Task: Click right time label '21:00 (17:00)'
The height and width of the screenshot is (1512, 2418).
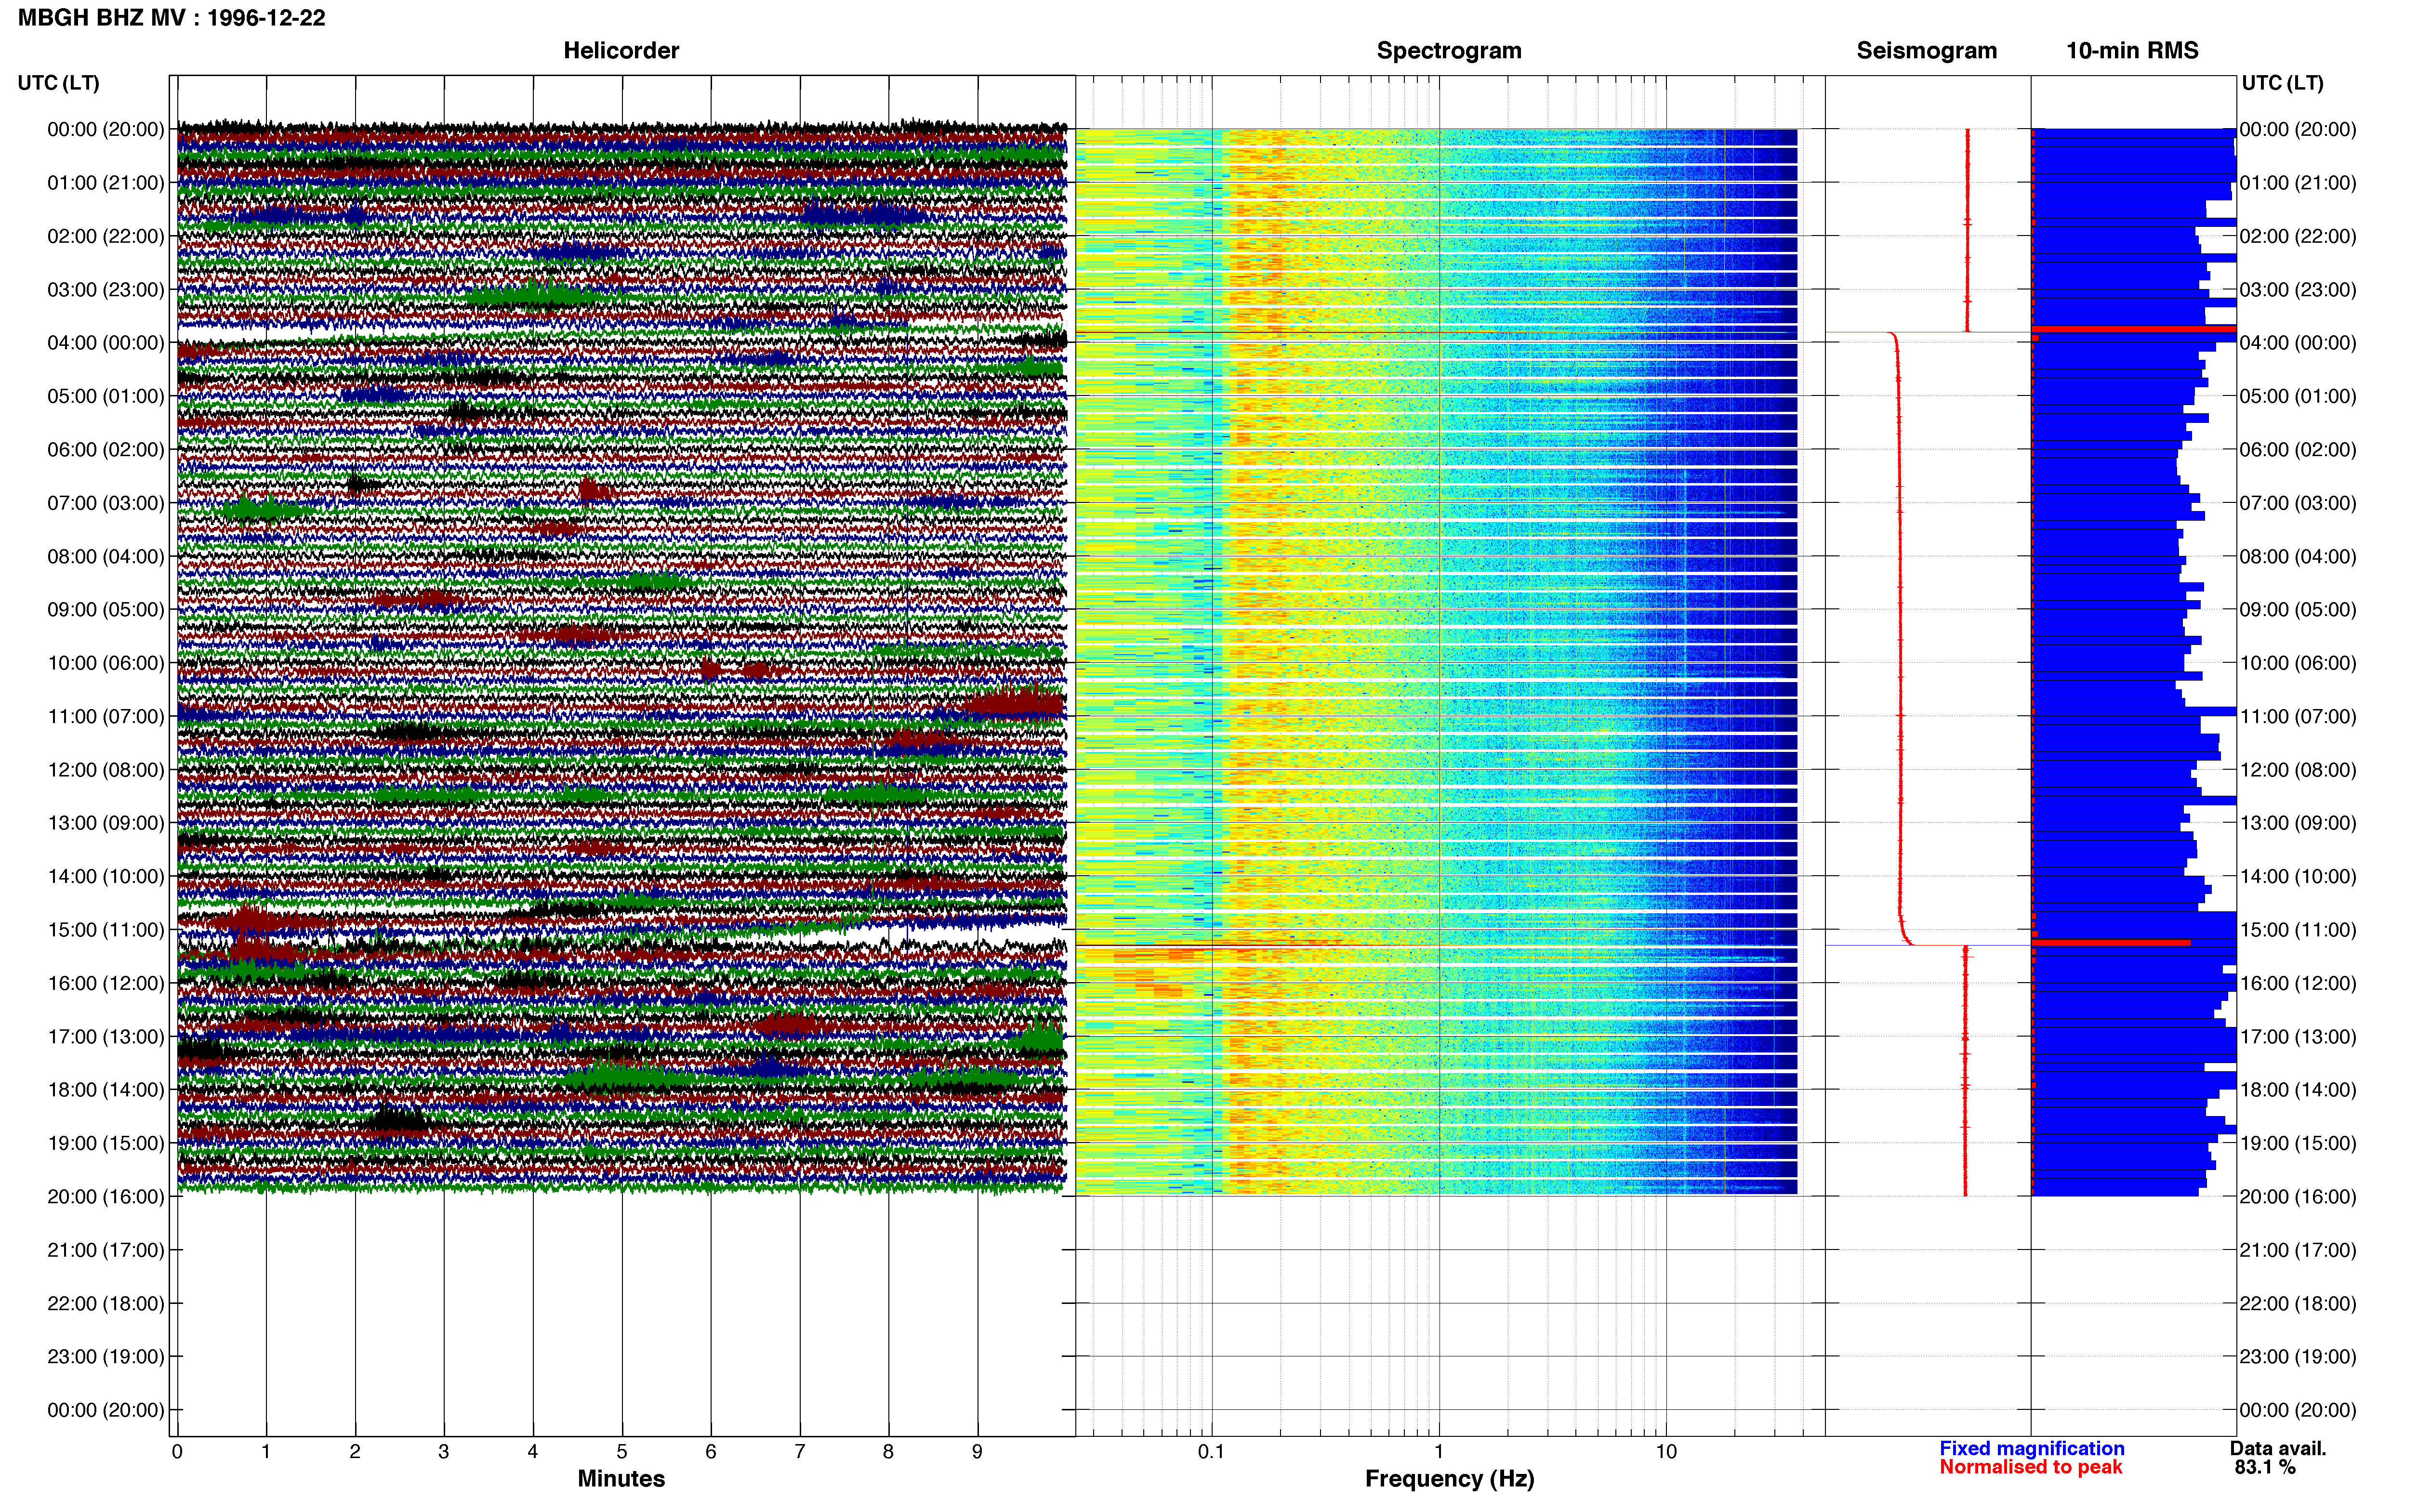Action: tap(2298, 1250)
